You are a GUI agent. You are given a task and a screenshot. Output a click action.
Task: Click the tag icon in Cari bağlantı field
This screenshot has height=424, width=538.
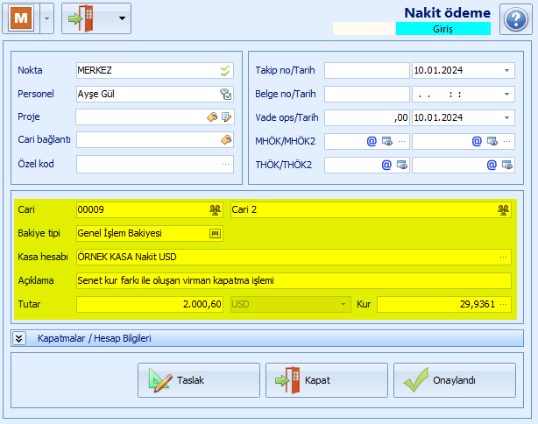(x=226, y=139)
